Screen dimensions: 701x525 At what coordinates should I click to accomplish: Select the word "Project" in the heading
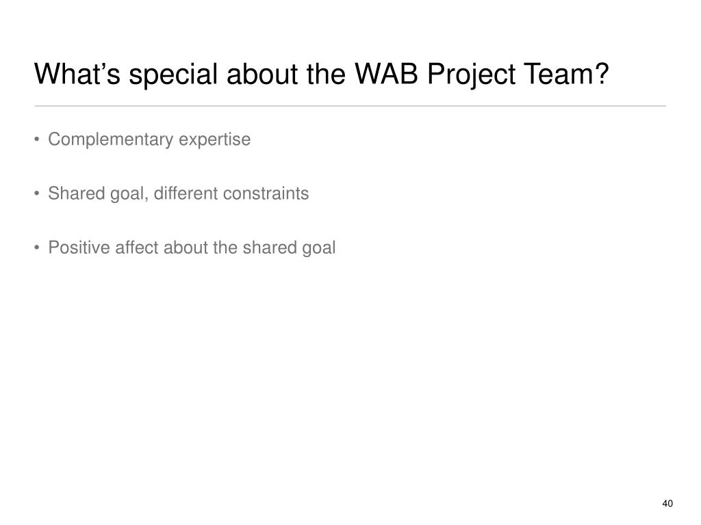click(x=471, y=75)
